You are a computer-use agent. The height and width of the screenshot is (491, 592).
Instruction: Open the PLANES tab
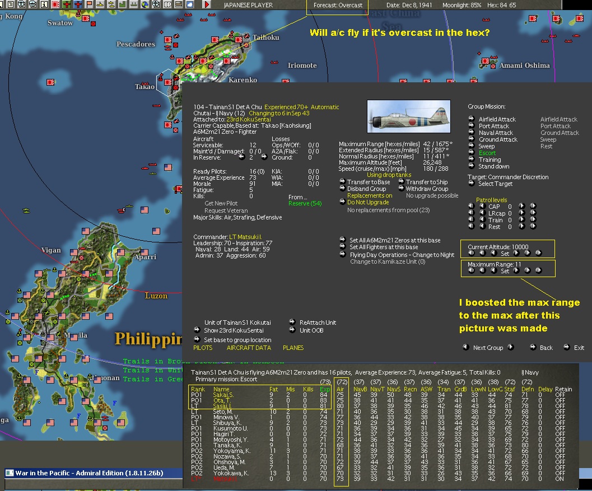(293, 348)
